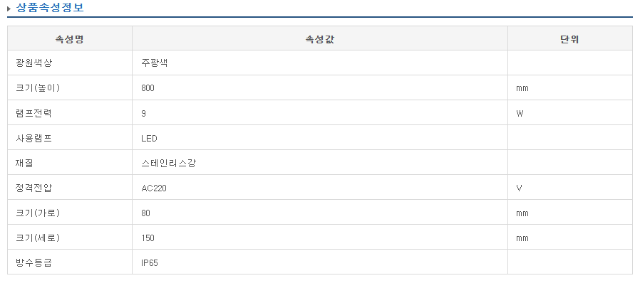Screen dimensions: 640x288
Task: Select the height value 800
Action: coord(148,88)
